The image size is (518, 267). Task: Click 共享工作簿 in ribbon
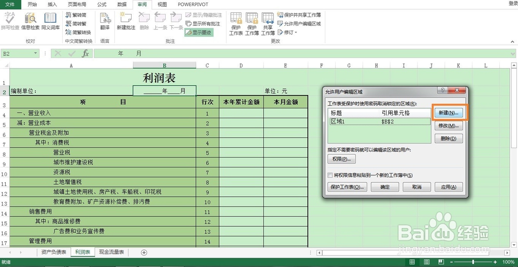point(268,24)
